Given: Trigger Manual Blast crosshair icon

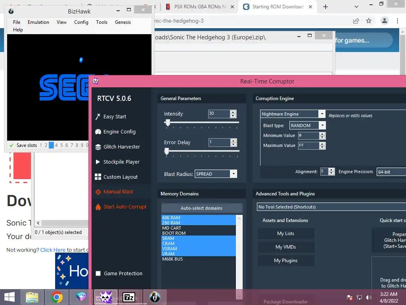Looking at the screenshot, I should coord(98,192).
